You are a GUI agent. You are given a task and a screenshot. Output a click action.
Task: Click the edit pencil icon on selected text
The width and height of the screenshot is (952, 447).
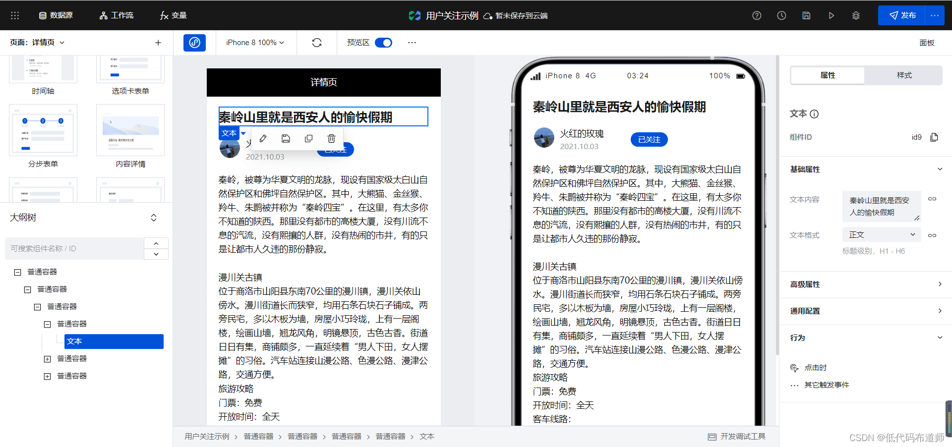click(x=263, y=139)
